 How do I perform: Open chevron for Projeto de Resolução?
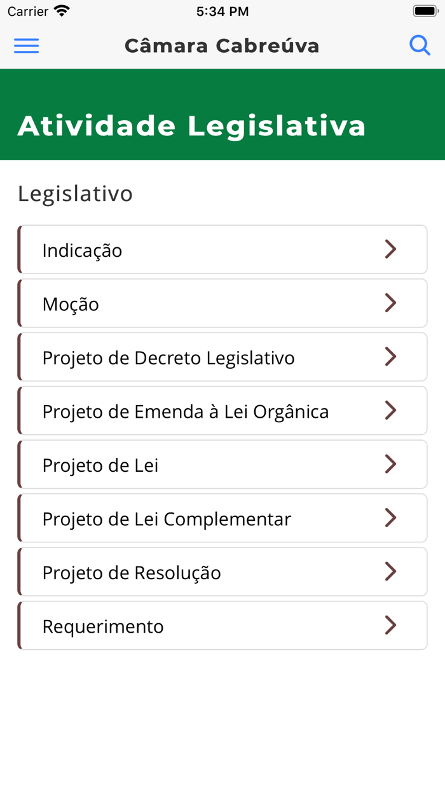[390, 572]
